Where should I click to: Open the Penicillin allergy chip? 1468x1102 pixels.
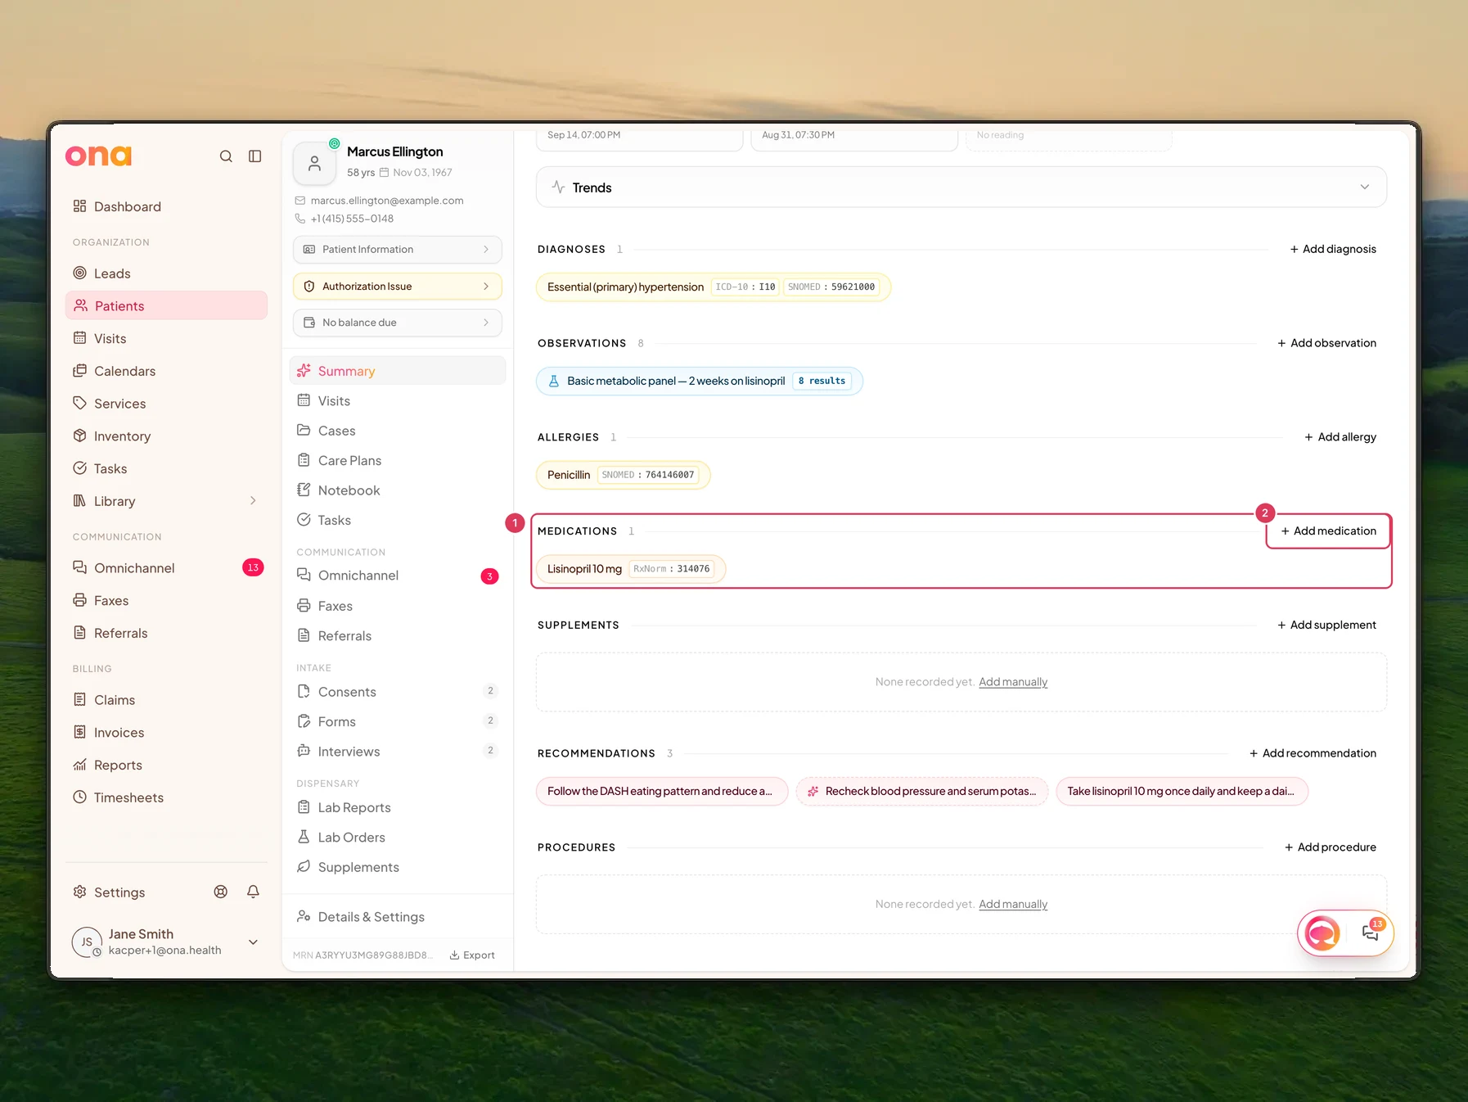623,475
